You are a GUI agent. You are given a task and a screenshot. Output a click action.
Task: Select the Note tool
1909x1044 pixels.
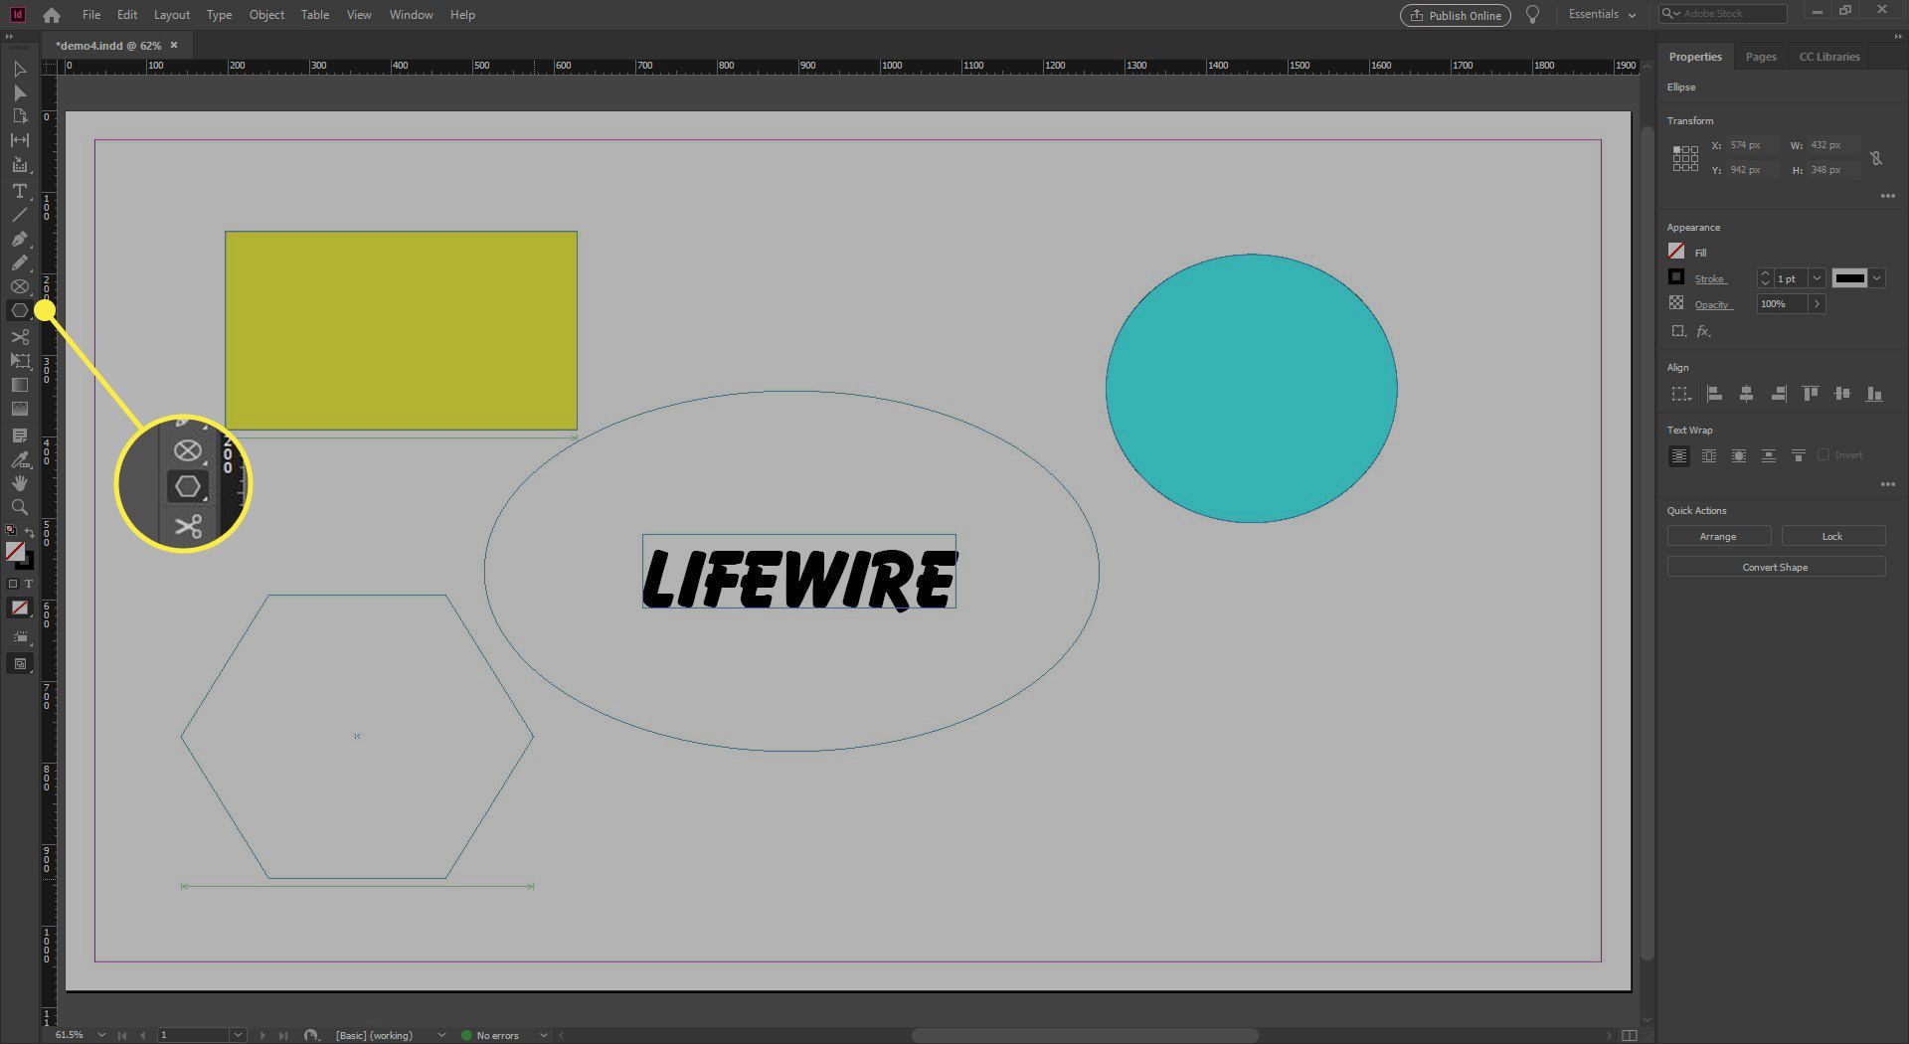point(19,435)
